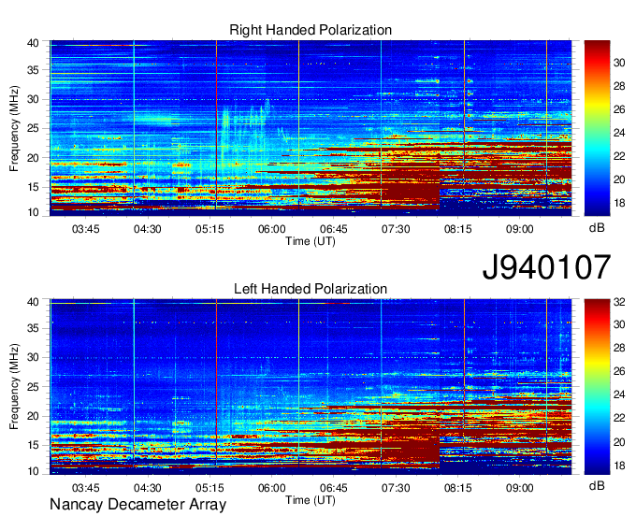Click the 03:45 time tick of Left Handed plot
Viewport: 636px width, 516px height.
pos(86,488)
